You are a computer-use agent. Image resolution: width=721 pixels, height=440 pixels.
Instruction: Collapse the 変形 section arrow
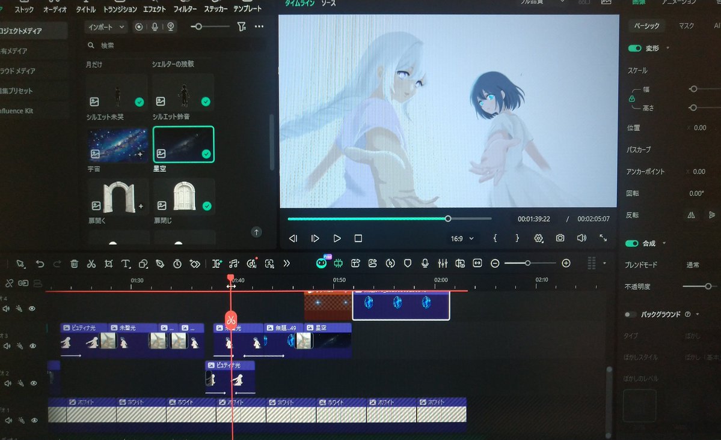coord(667,48)
